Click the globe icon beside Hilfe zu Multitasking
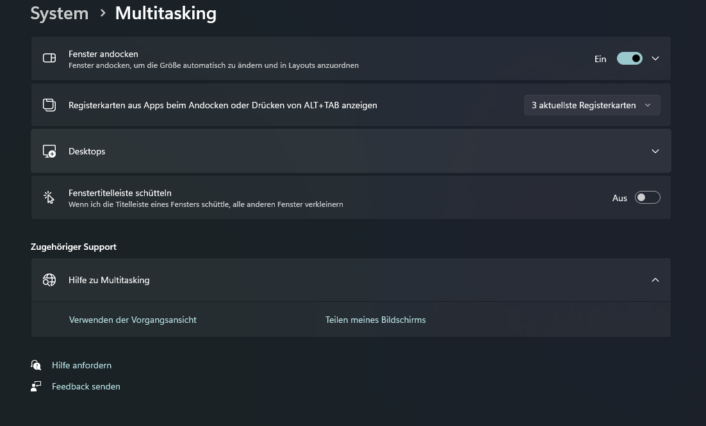 click(x=49, y=280)
